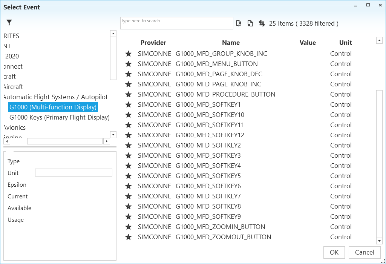Select the 2020 node in the tree
Screen dimensions: 386x264
click(x=12, y=56)
